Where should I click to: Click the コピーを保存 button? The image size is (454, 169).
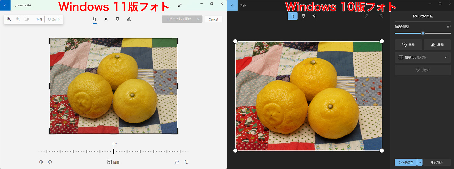[406, 162]
